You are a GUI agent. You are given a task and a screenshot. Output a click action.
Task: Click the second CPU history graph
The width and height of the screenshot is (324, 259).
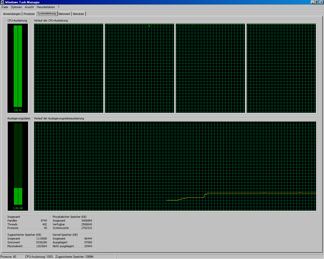point(140,68)
